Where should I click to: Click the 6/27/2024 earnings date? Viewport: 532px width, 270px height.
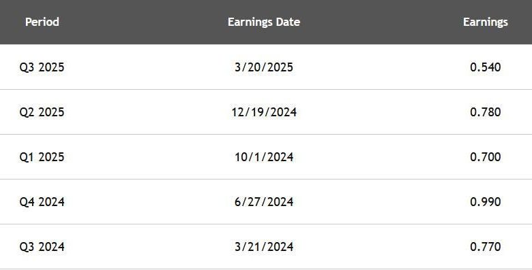[x=264, y=202]
